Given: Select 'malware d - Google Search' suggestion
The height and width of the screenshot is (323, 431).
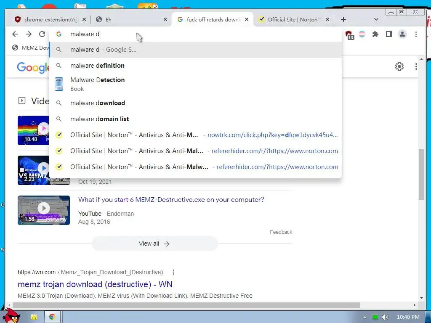Looking at the screenshot, I should [195, 50].
